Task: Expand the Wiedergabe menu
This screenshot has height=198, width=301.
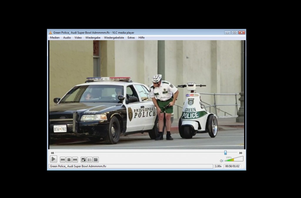Action: pyautogui.click(x=93, y=37)
